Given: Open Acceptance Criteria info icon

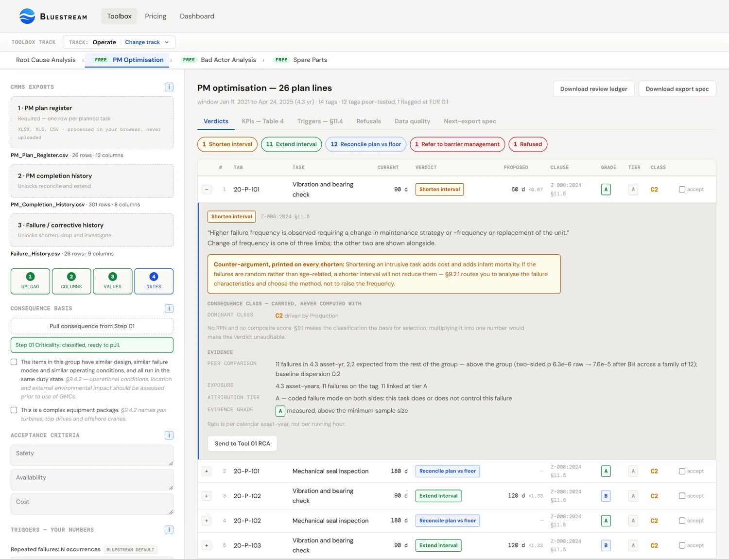Looking at the screenshot, I should (x=169, y=436).
